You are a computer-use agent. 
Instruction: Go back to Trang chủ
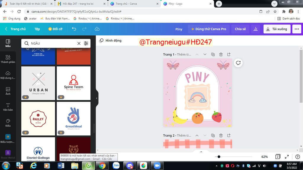tap(15, 29)
